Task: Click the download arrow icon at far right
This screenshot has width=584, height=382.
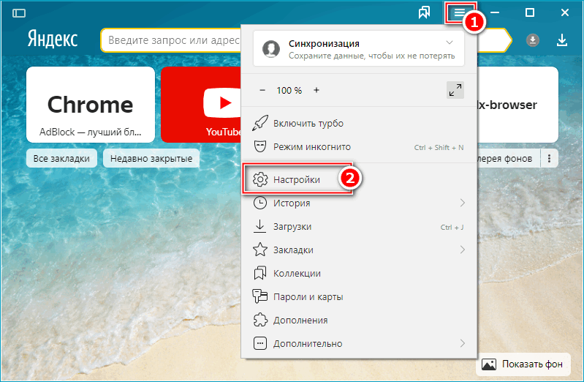Action: 561,40
